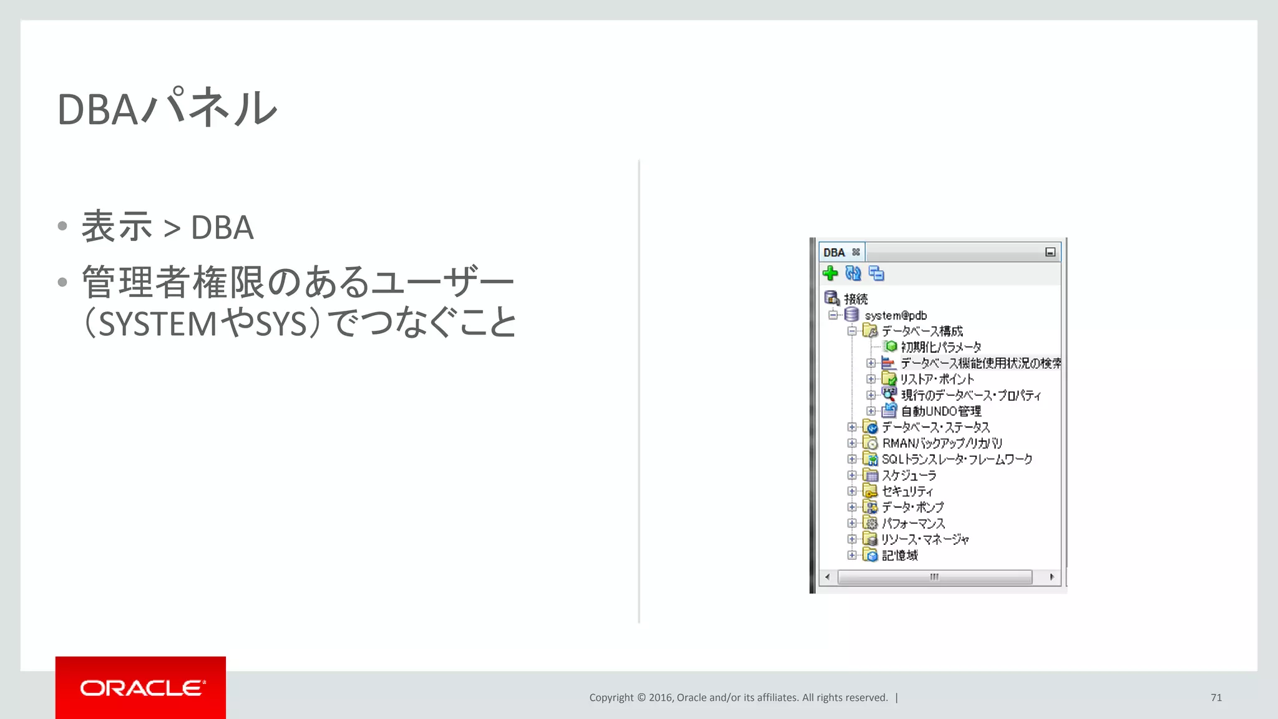Expand the スケジューラ node
Image resolution: width=1278 pixels, height=719 pixels.
[852, 475]
